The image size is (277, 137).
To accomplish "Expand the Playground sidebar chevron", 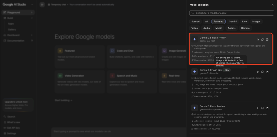I will tap(32, 12).
